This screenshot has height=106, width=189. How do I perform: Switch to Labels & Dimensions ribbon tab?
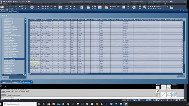pos(61,4)
